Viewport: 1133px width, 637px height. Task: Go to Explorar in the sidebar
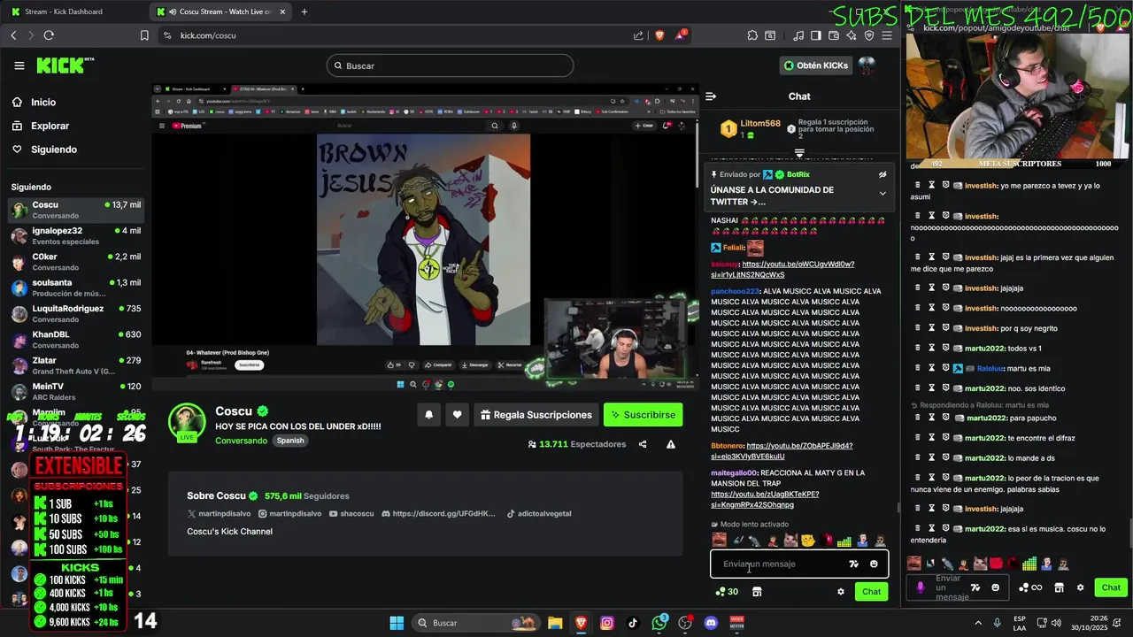click(50, 126)
